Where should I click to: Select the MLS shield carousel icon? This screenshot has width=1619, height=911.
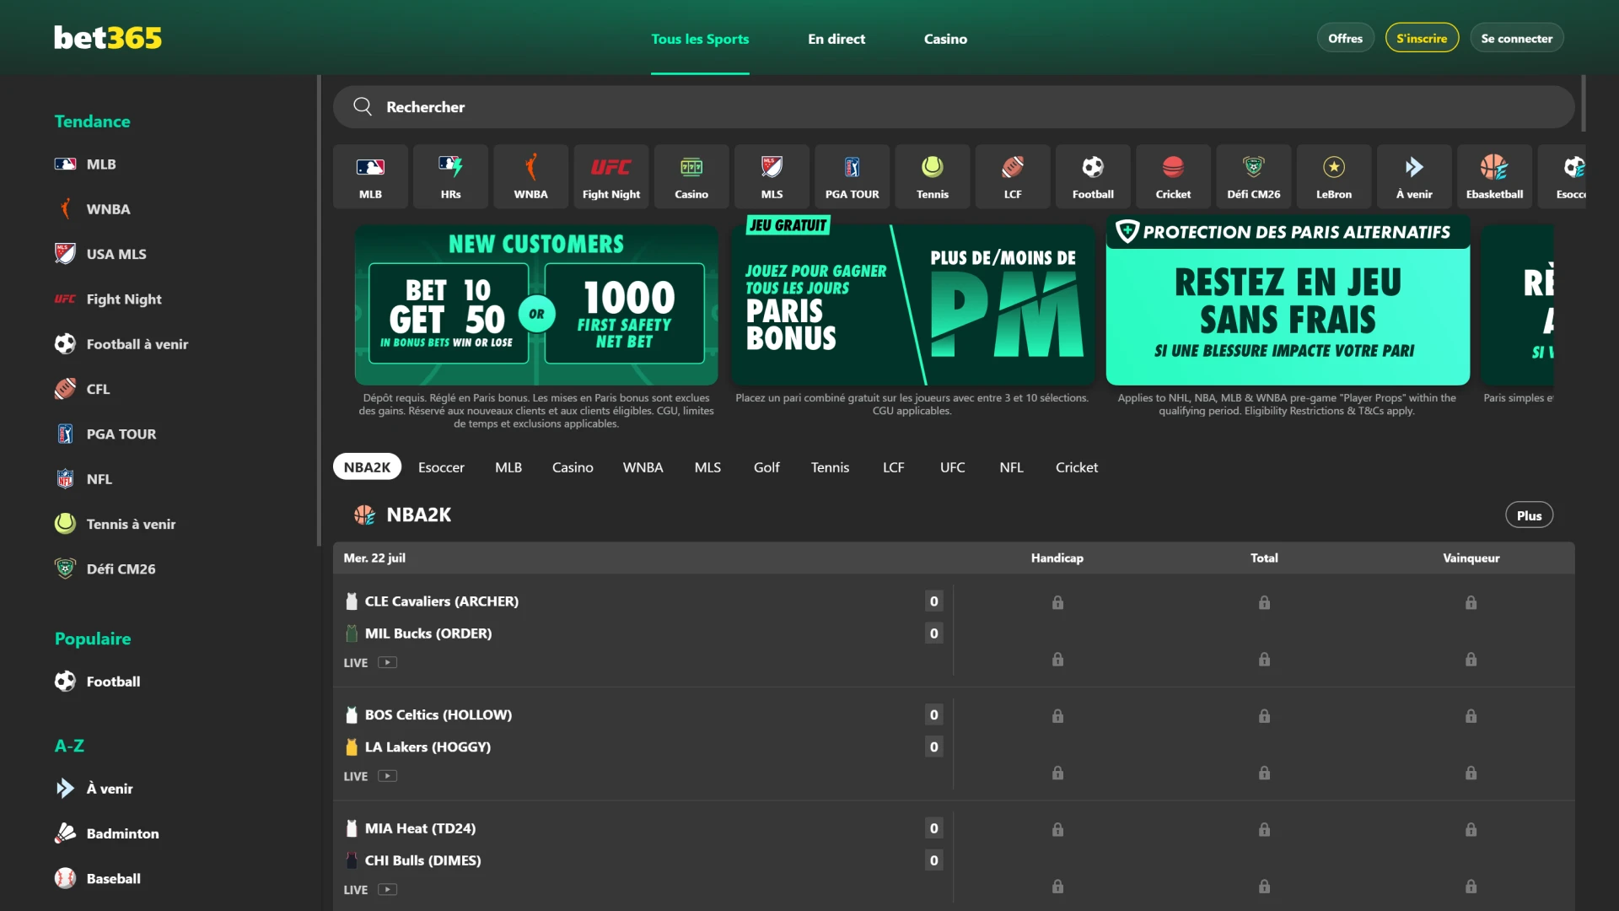(772, 176)
